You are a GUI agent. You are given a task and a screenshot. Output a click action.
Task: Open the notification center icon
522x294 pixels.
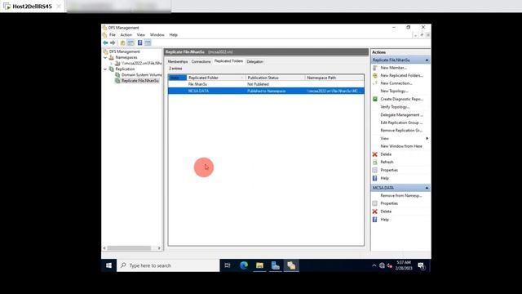[421, 265]
